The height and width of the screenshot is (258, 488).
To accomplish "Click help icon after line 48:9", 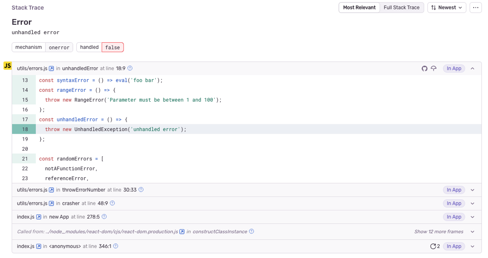I will pos(113,203).
